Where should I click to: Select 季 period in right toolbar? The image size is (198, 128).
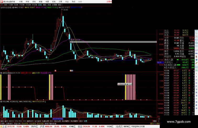point(196,105)
